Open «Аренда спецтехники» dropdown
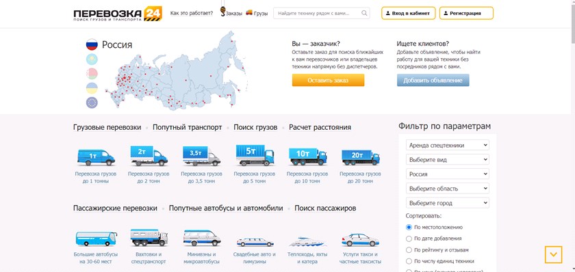Screen dimensions: 575x272 (x=448, y=145)
